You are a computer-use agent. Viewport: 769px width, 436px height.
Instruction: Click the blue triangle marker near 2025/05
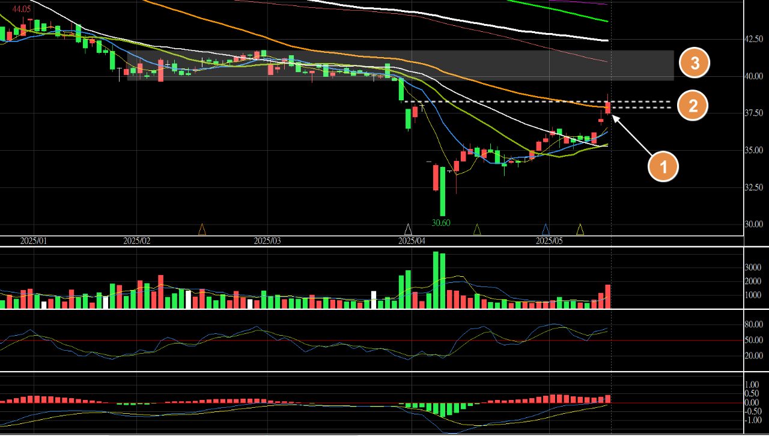pyautogui.click(x=546, y=229)
